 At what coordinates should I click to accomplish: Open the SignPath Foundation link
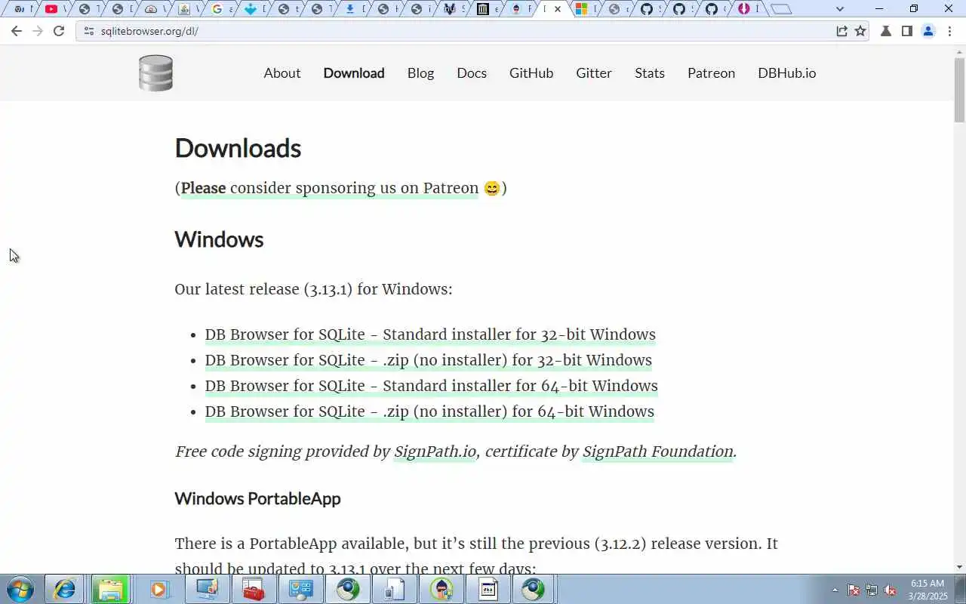point(658,451)
